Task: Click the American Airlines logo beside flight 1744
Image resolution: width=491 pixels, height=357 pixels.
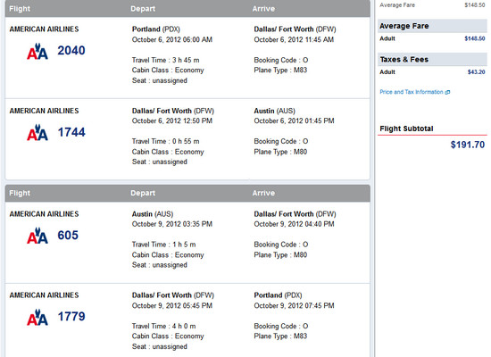Action: 37,133
